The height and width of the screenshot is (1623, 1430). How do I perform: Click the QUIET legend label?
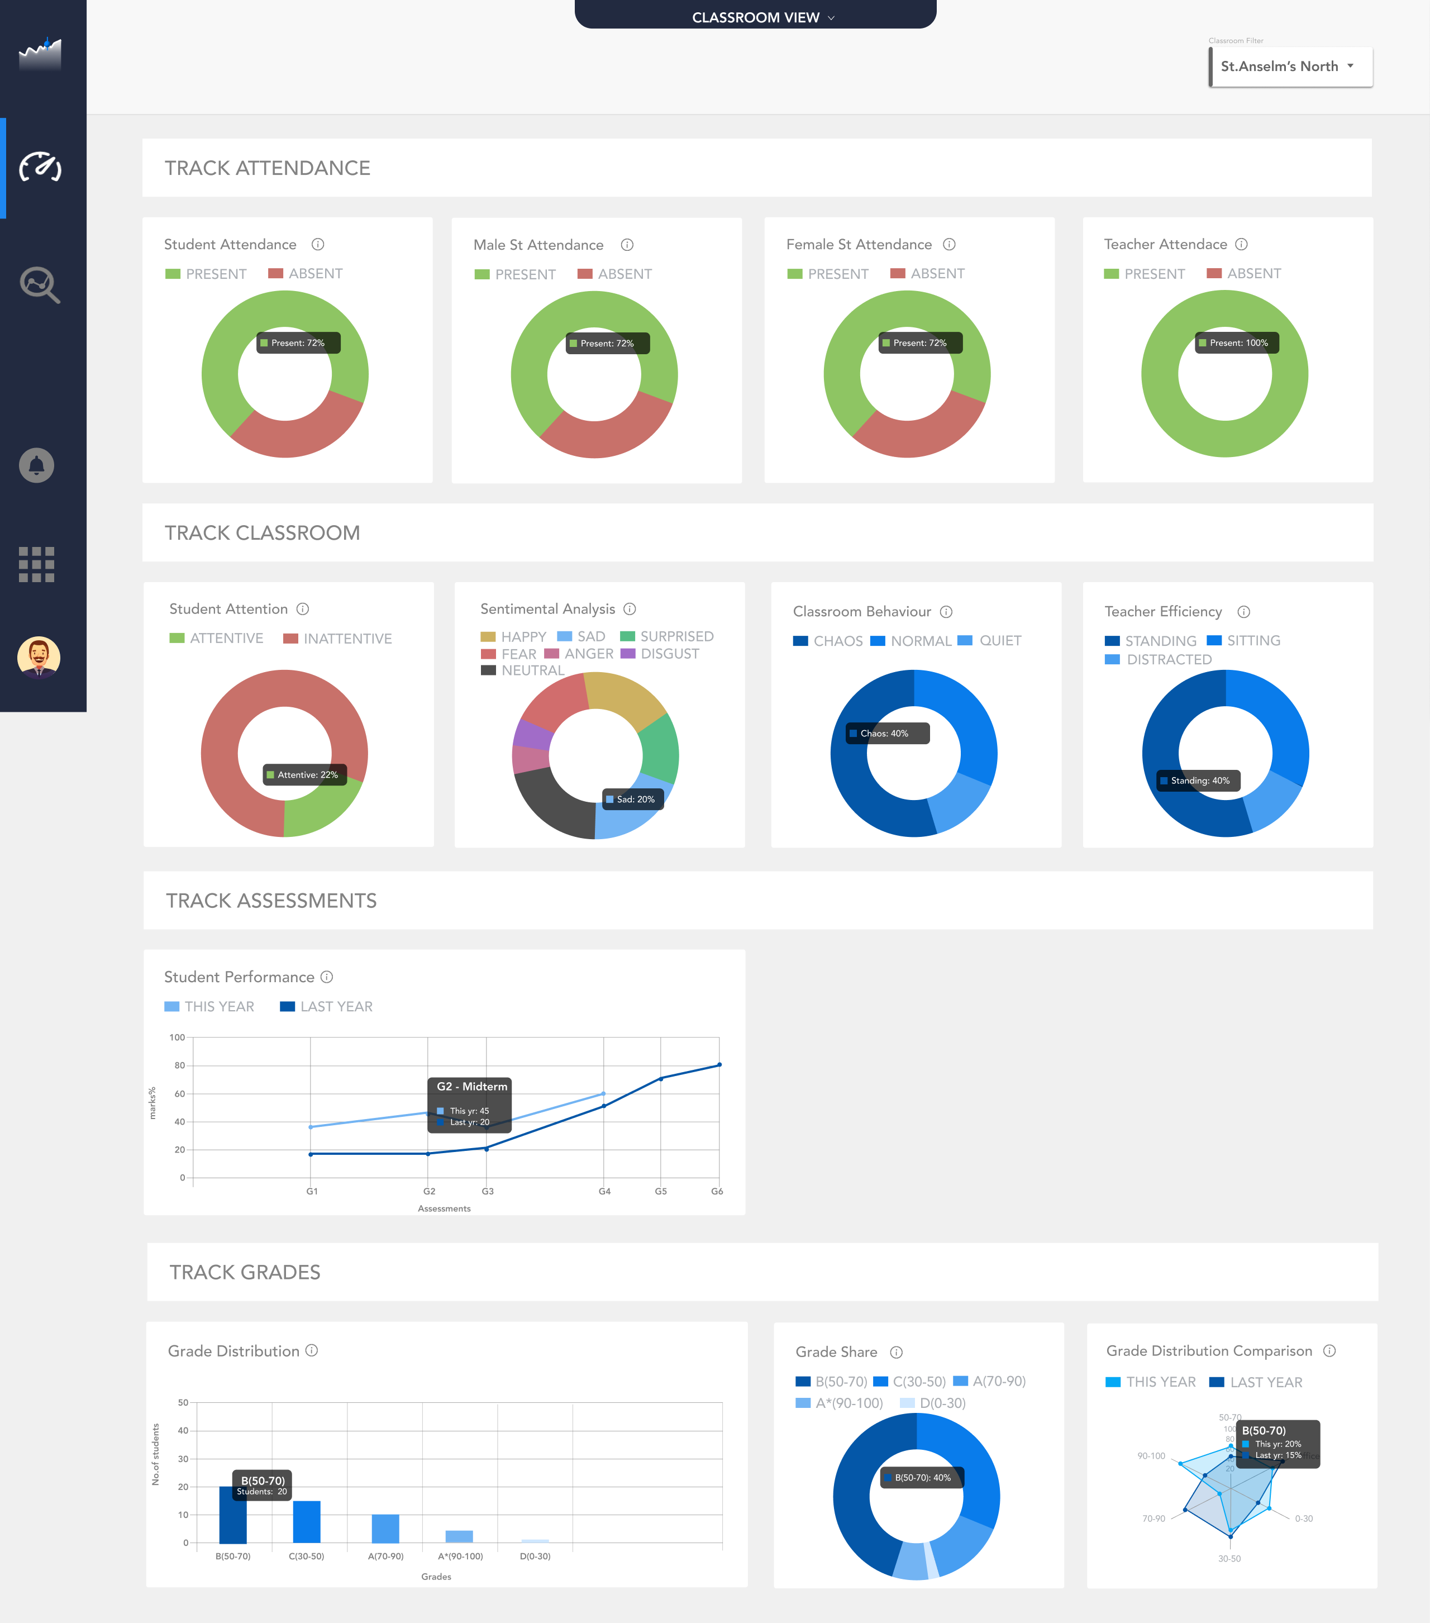tap(1000, 641)
